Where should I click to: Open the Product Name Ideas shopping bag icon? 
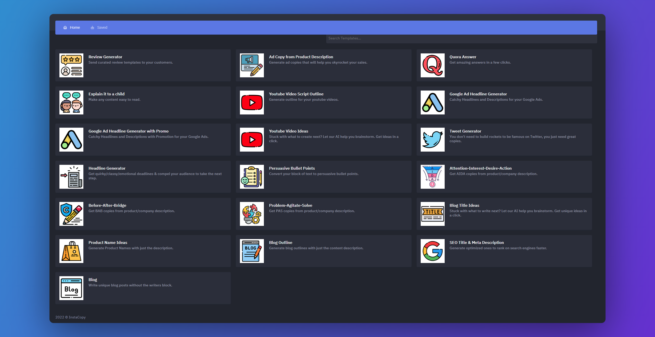coord(71,251)
